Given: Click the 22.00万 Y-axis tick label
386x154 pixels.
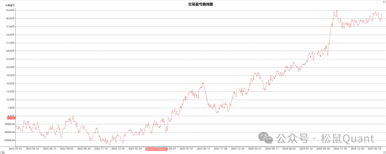Looking at the screenshot, I should [10, 67].
